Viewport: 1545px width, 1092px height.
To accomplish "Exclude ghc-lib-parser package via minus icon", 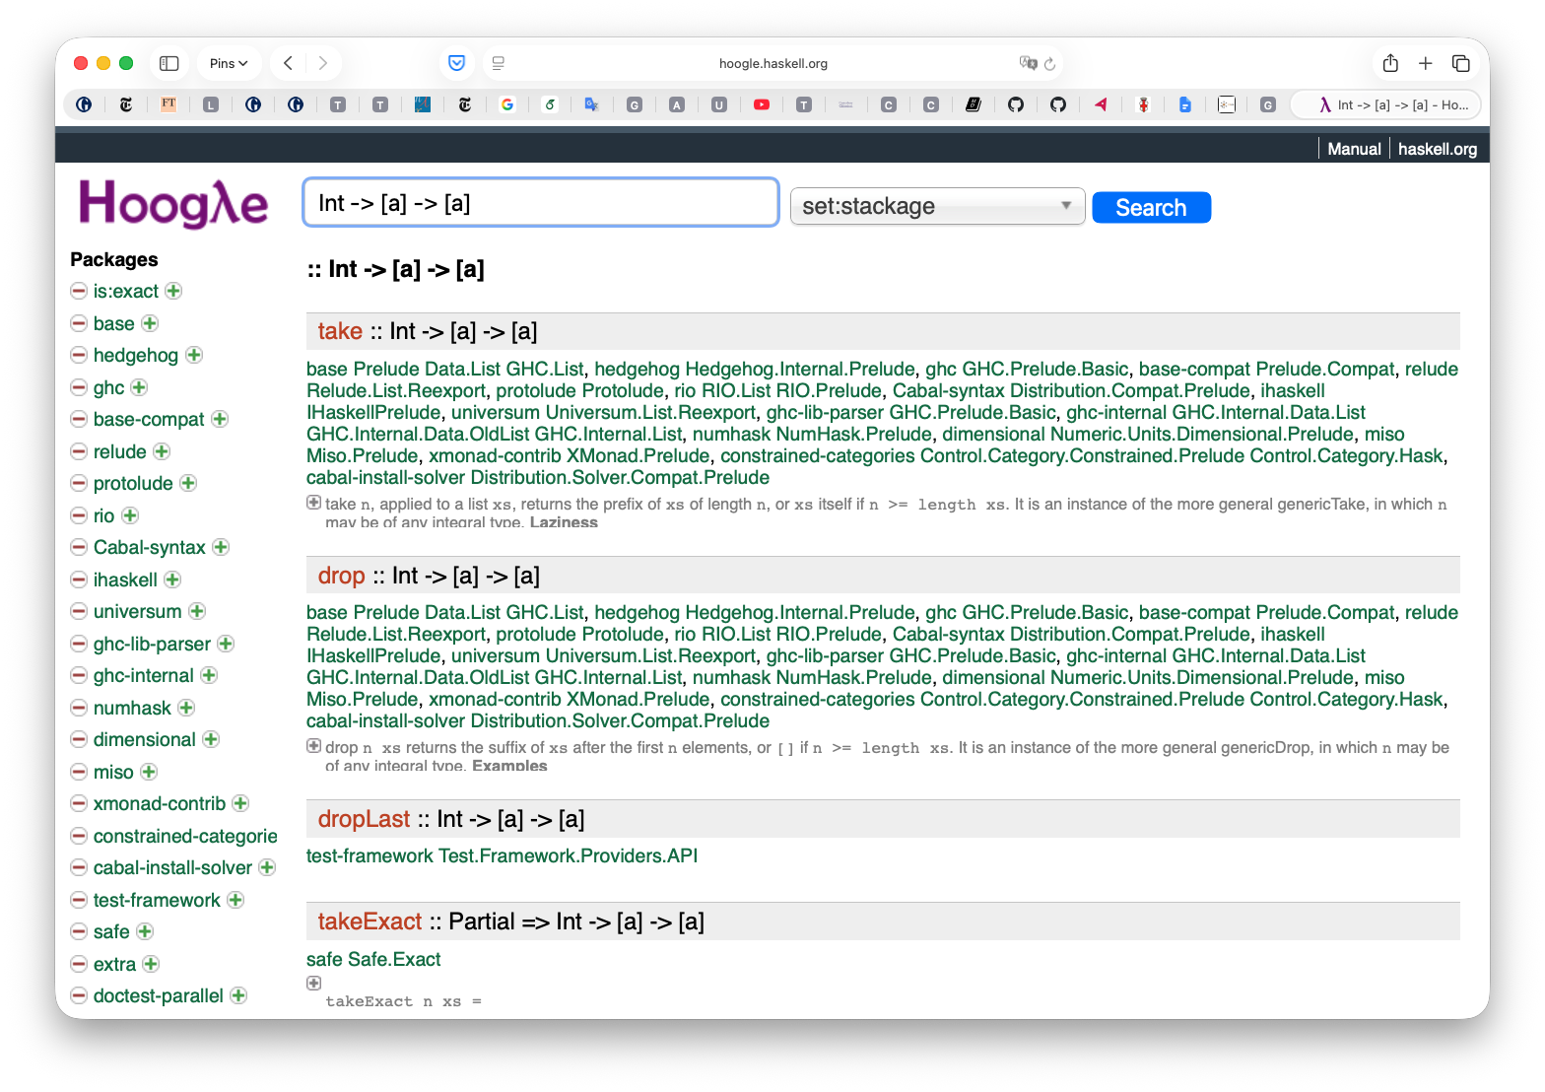I will click(x=79, y=644).
